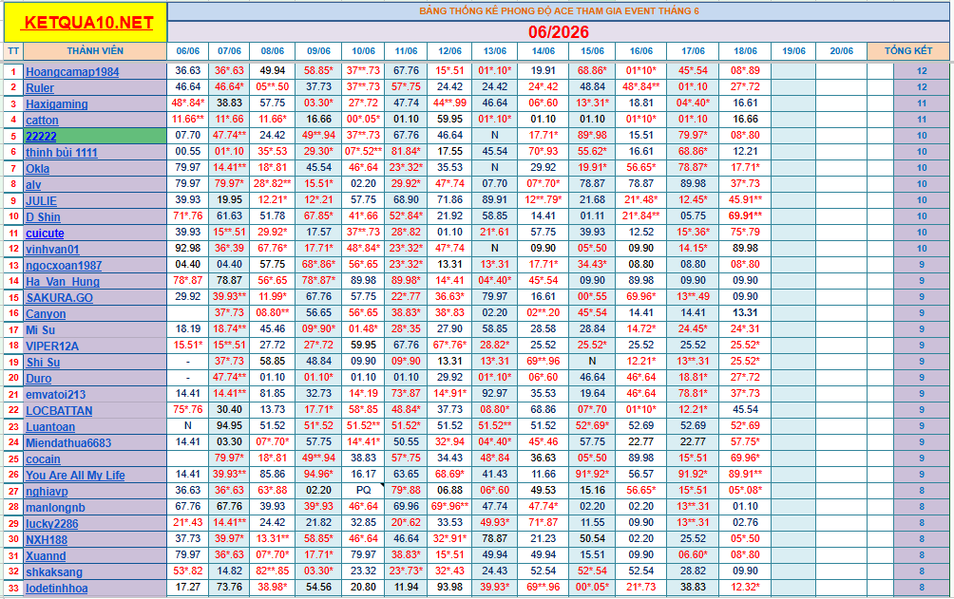Open member link LOCBATTAN
The image size is (954, 599).
pos(59,410)
